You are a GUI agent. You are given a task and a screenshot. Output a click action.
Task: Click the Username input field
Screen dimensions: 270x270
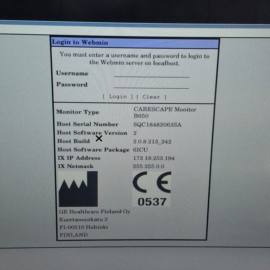point(152,74)
